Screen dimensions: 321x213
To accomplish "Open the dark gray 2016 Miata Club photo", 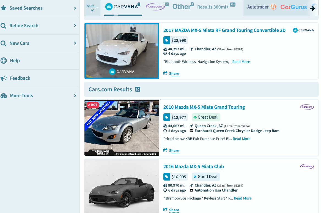I will 122,186.
